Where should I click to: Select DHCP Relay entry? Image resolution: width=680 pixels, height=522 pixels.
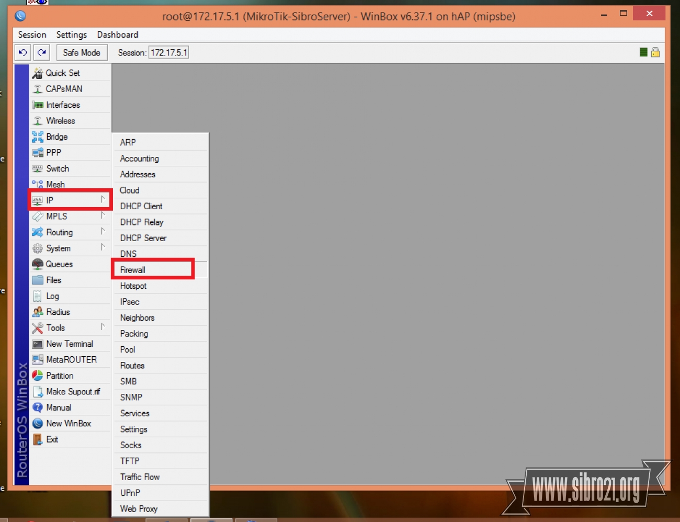[x=161, y=222]
